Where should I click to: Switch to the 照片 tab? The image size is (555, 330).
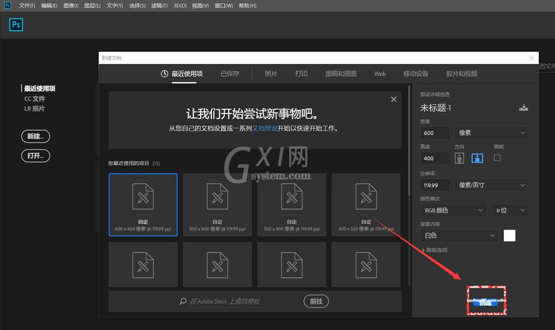[x=271, y=74]
